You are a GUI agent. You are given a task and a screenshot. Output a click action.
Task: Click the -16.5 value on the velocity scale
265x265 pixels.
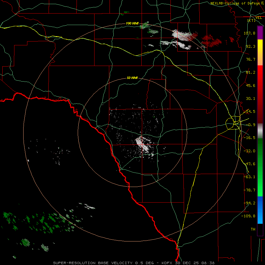coord(249,138)
